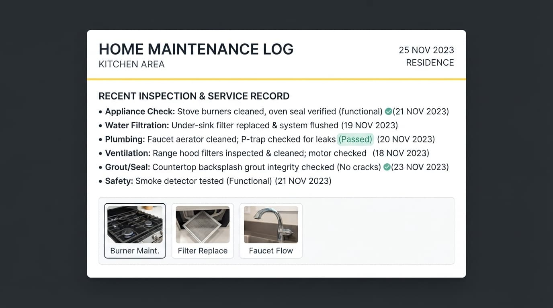Open the Filter Replace thumbnail card
The image size is (553, 308).
(203, 231)
